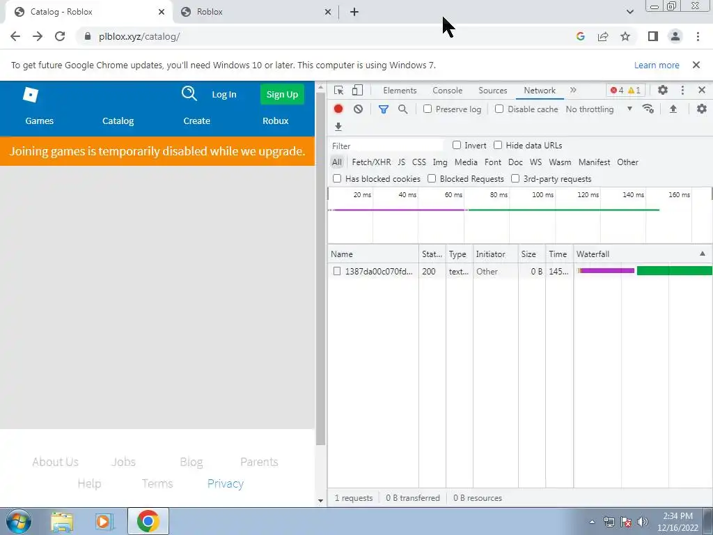The height and width of the screenshot is (535, 713).
Task: View site information lock icon
Action: tap(88, 36)
